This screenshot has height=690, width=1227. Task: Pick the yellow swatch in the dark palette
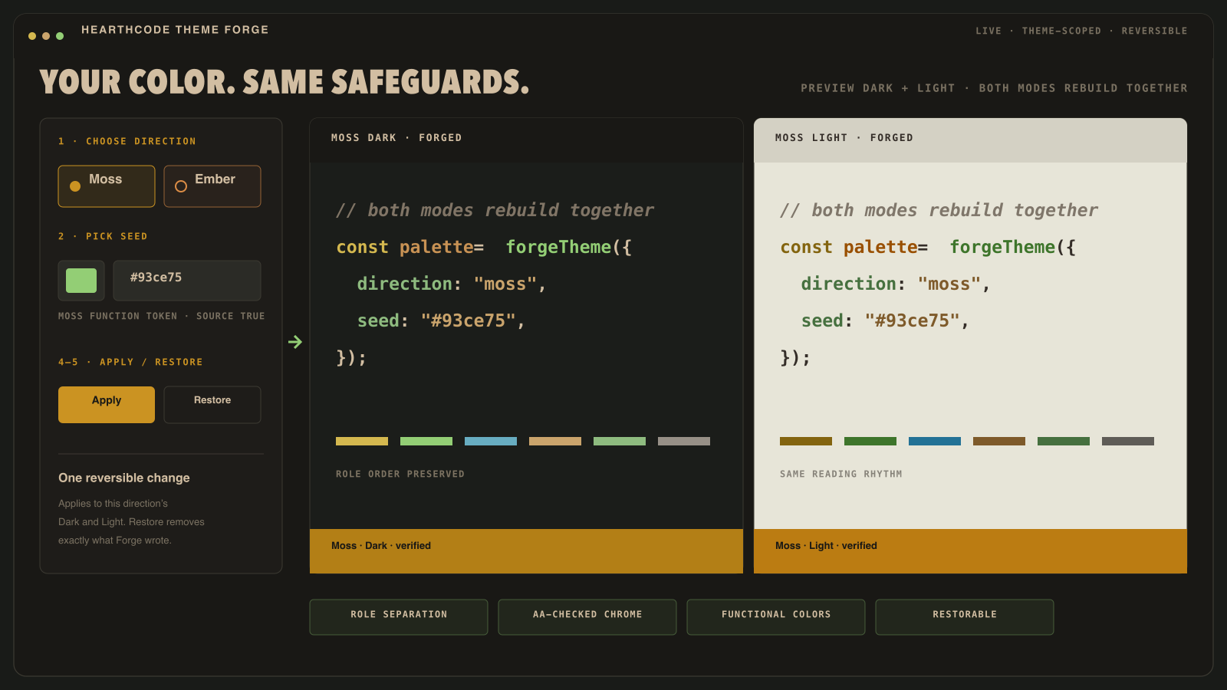point(362,441)
